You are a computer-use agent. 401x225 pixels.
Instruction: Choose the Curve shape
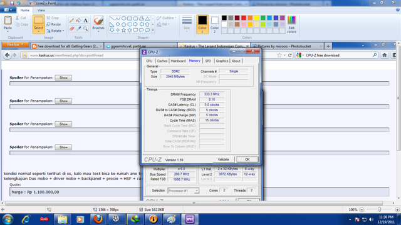pyautogui.click(x=118, y=19)
